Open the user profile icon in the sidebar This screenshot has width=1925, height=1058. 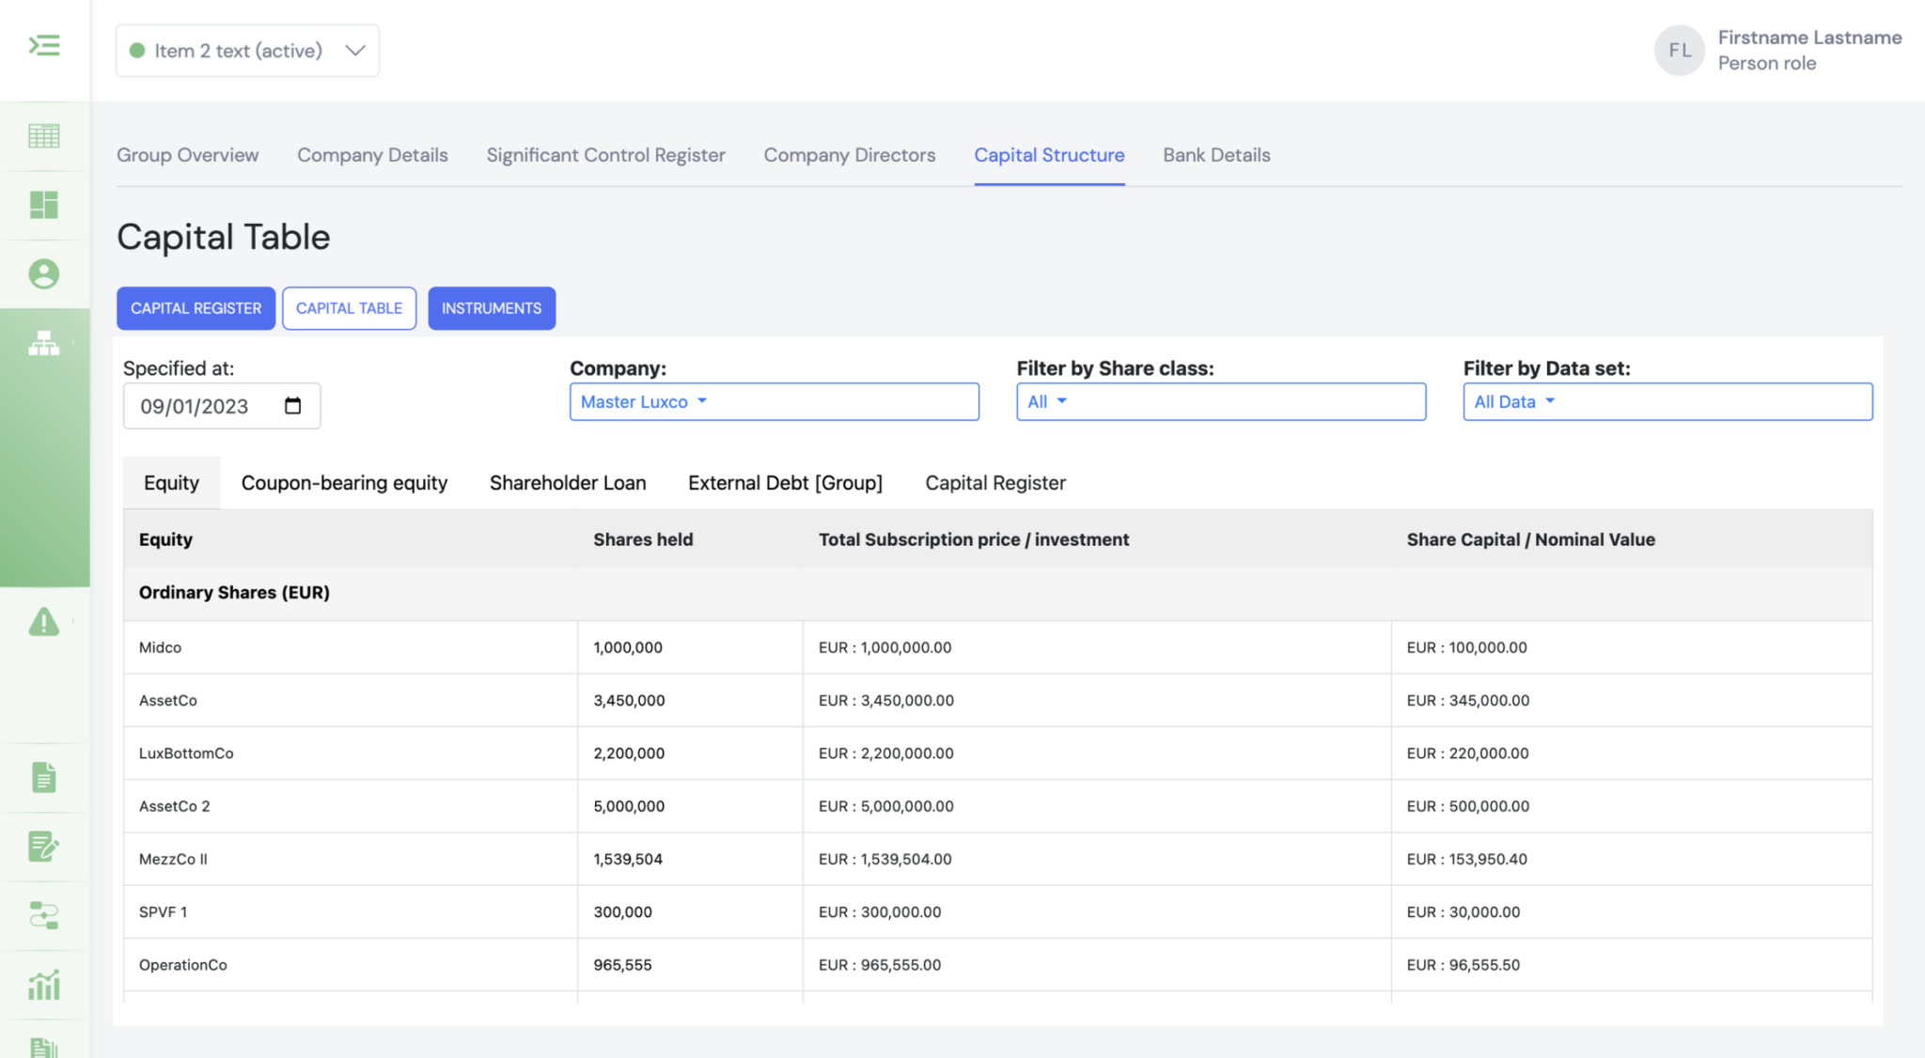coord(43,273)
